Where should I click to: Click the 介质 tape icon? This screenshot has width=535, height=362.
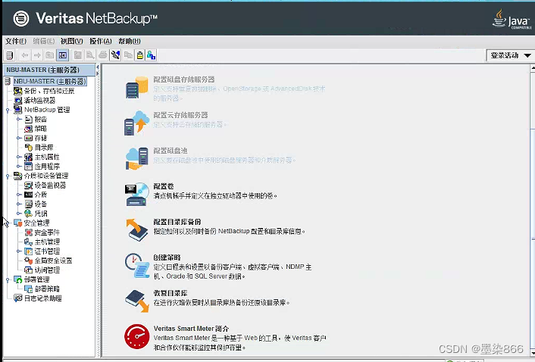coord(29,195)
